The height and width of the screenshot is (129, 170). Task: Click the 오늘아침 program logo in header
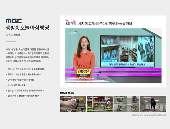[70, 22]
